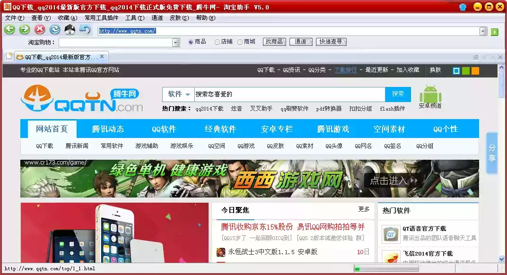Image resolution: width=507 pixels, height=275 pixels.
Task: Click the green Back arrow button
Action: [x=9, y=30]
